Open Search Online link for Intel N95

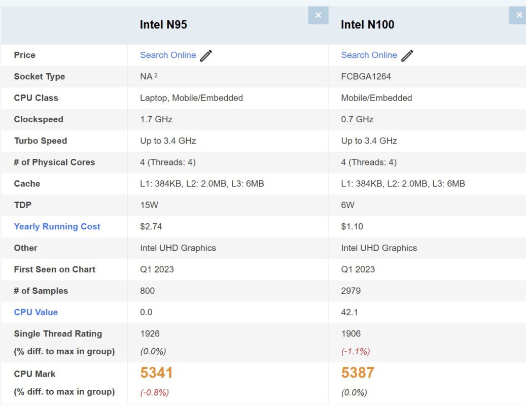pyautogui.click(x=168, y=55)
